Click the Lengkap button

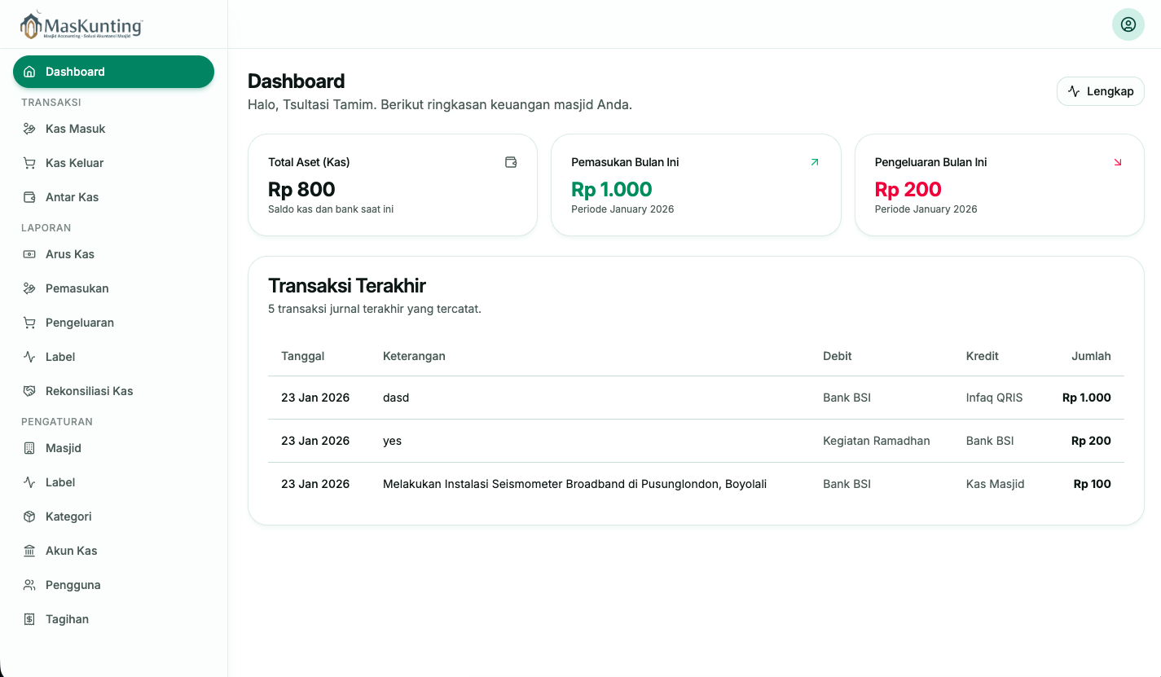(1100, 91)
